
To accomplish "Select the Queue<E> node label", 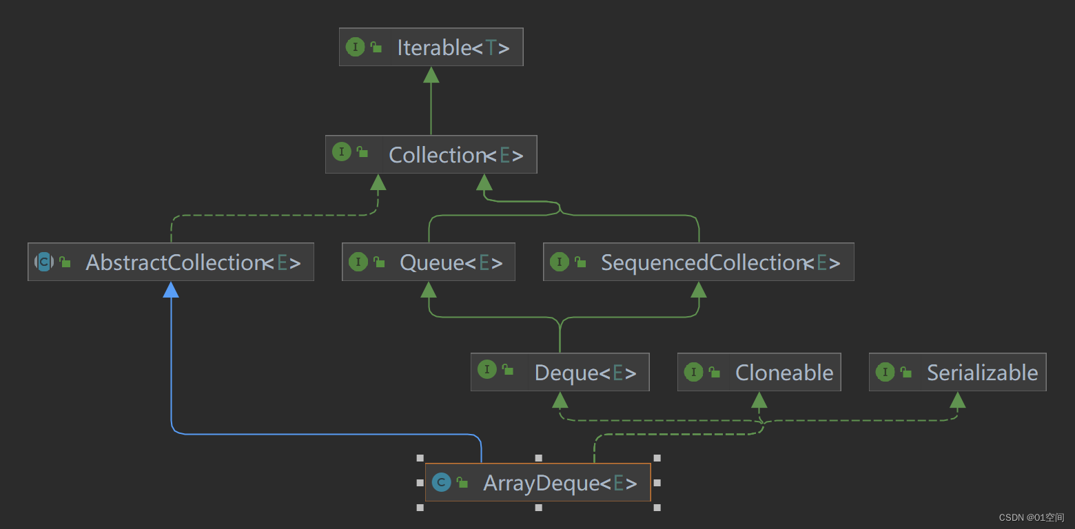I will click(x=451, y=262).
